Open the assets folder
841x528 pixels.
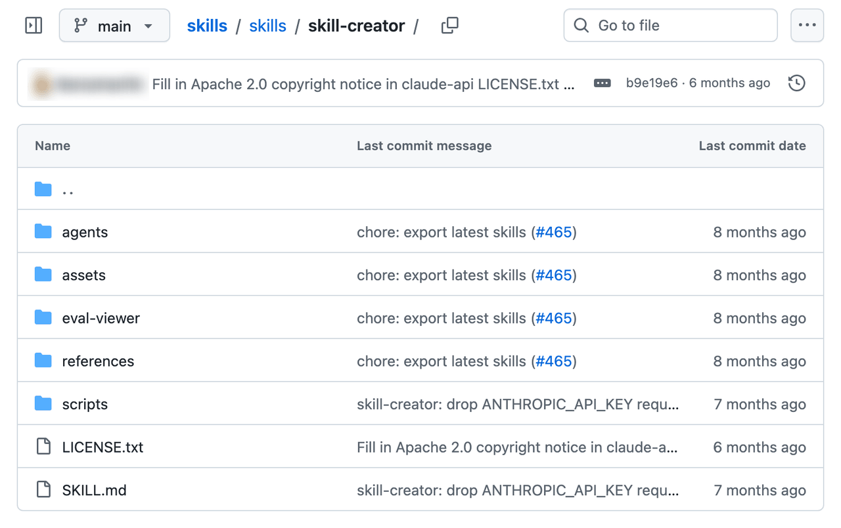pos(83,275)
